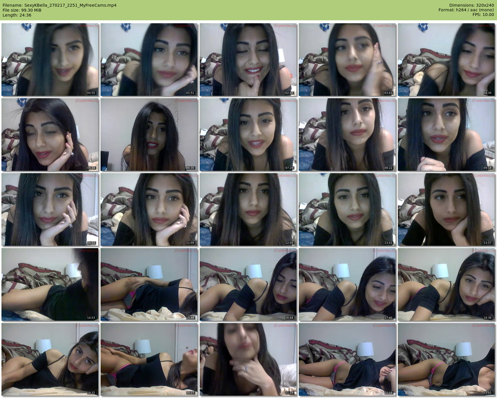Select the 13:57 thumbnail
This screenshot has height=398, width=497.
446,209
